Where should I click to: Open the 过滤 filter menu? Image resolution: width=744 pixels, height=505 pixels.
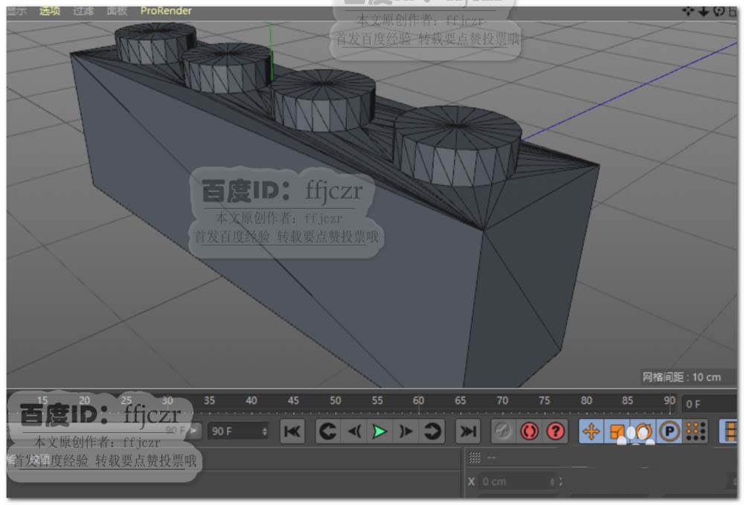83,11
